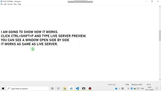Click the Type here to search box
Screen dimensions: 161x91
click(x=28, y=88)
